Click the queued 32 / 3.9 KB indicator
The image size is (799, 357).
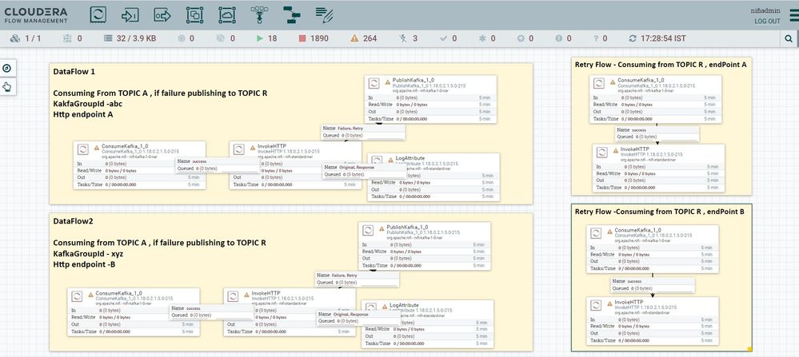[130, 38]
